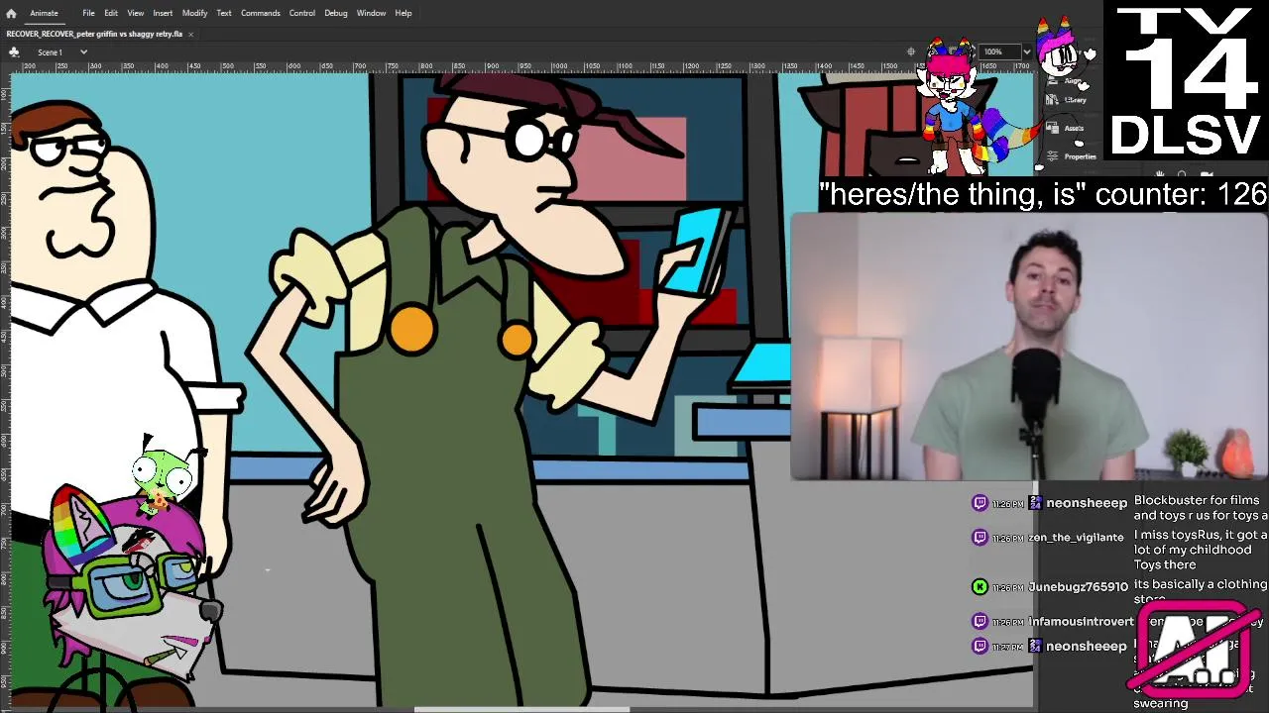Open the Commands menu

(260, 13)
